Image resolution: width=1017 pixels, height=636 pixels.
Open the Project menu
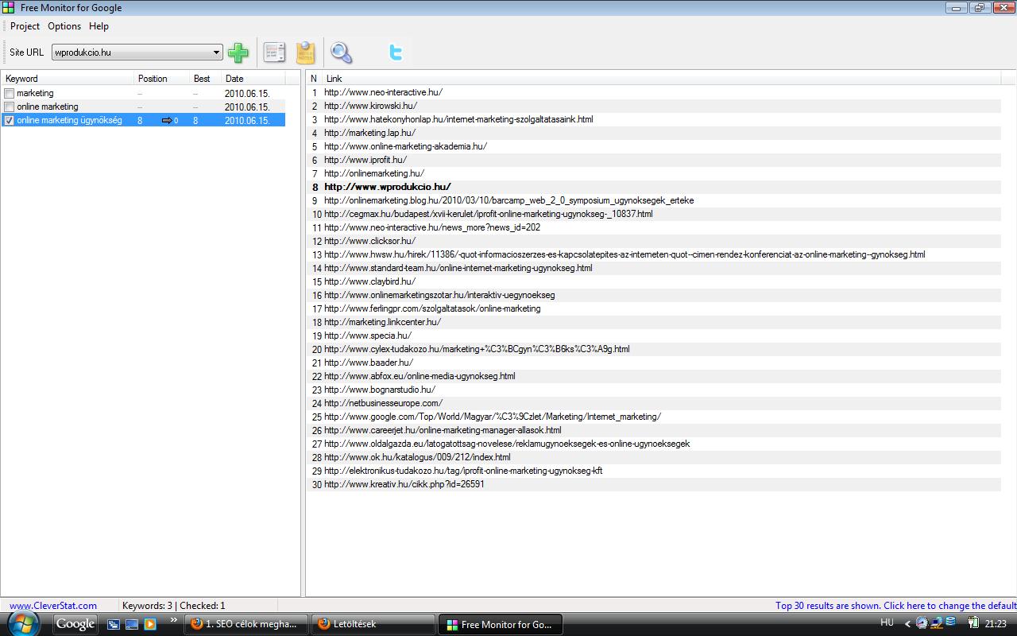[25, 26]
